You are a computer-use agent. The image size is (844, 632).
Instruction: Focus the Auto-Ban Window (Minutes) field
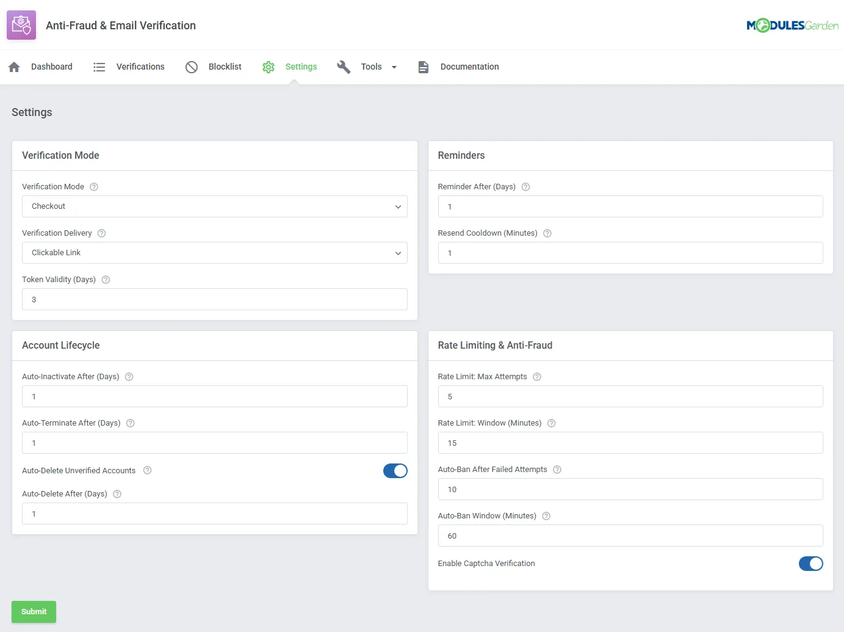[630, 536]
